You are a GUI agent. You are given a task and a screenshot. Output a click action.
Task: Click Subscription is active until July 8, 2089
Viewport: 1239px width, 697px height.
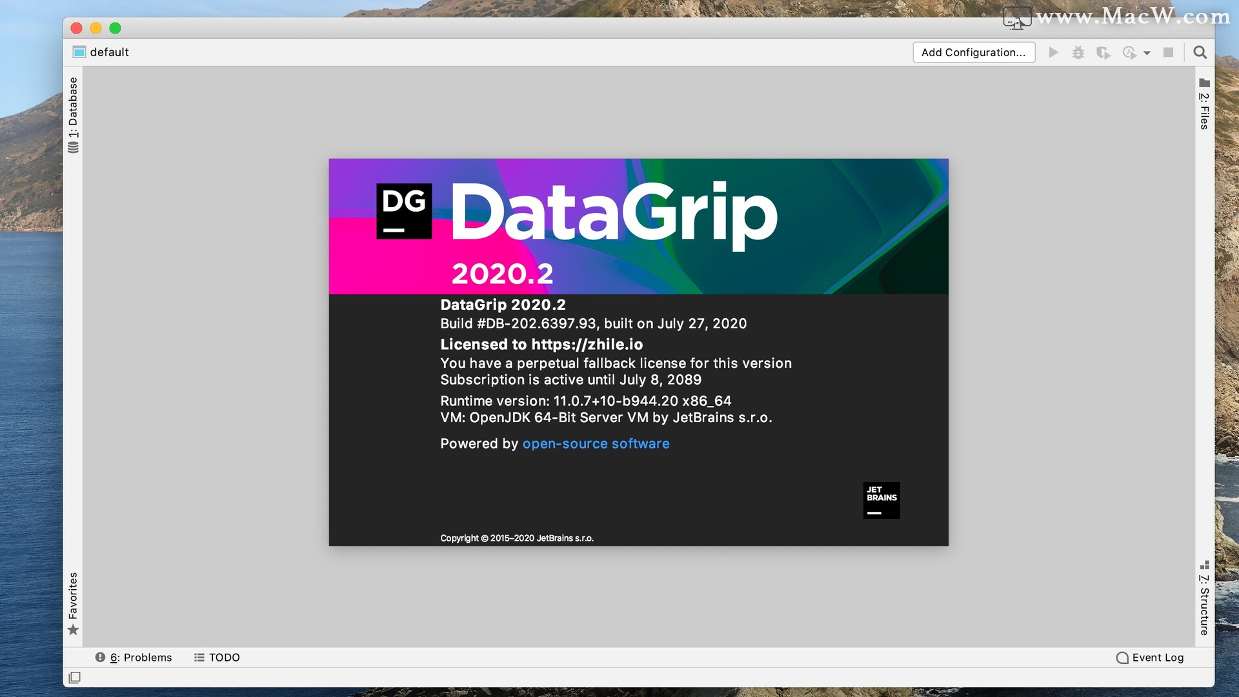(x=570, y=379)
